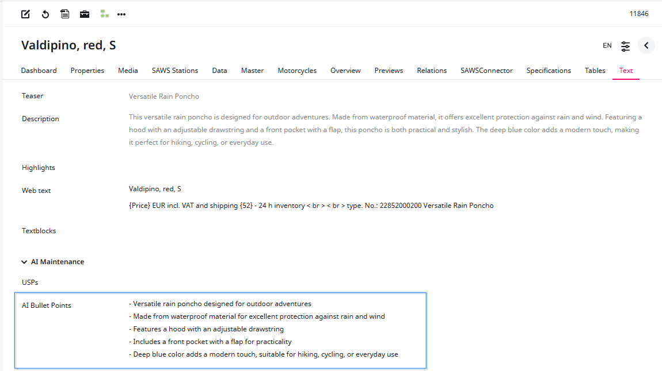Image resolution: width=662 pixels, height=371 pixels.
Task: Click the briefcase toolbar icon
Action: point(85,14)
